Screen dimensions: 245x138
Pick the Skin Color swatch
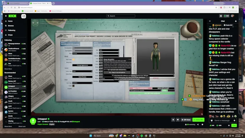coord(74,60)
